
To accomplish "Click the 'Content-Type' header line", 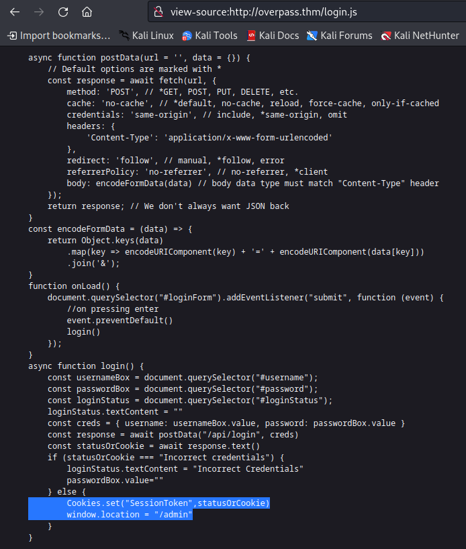I will coord(209,138).
